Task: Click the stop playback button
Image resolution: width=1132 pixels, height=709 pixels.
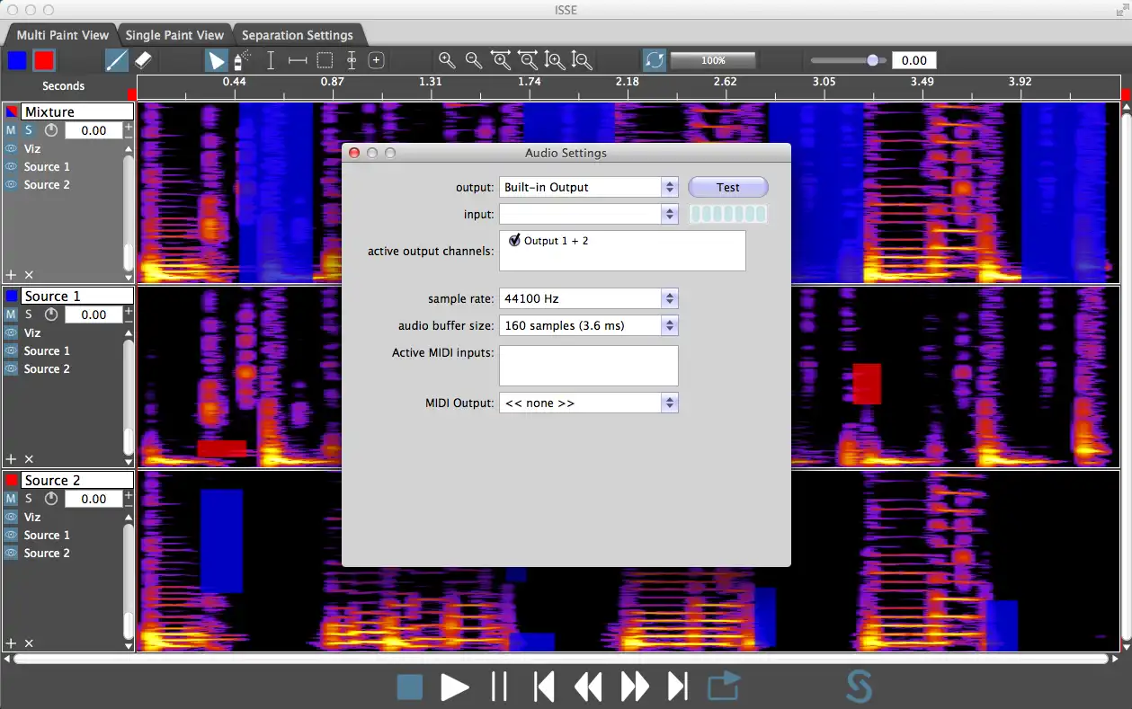Action: click(x=410, y=687)
